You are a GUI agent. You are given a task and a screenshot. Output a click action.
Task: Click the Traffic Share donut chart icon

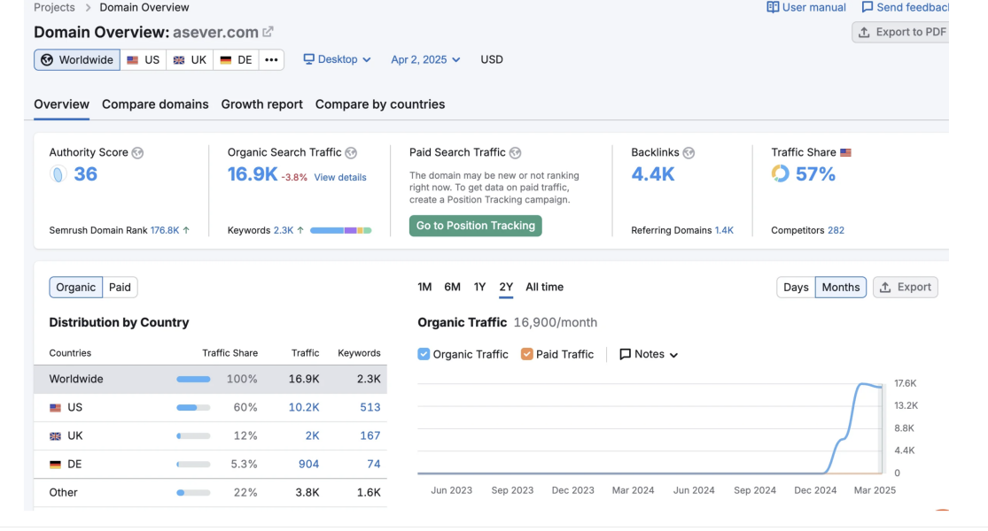tap(780, 173)
